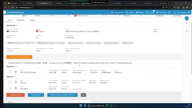Viewport: 192px width, 108px height.
Task: Open the О.П. Лькова user profile
Action: 180,13
